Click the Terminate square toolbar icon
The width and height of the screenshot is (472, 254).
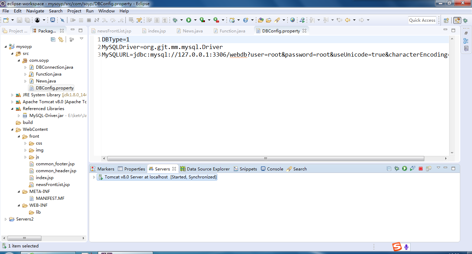pos(89,20)
